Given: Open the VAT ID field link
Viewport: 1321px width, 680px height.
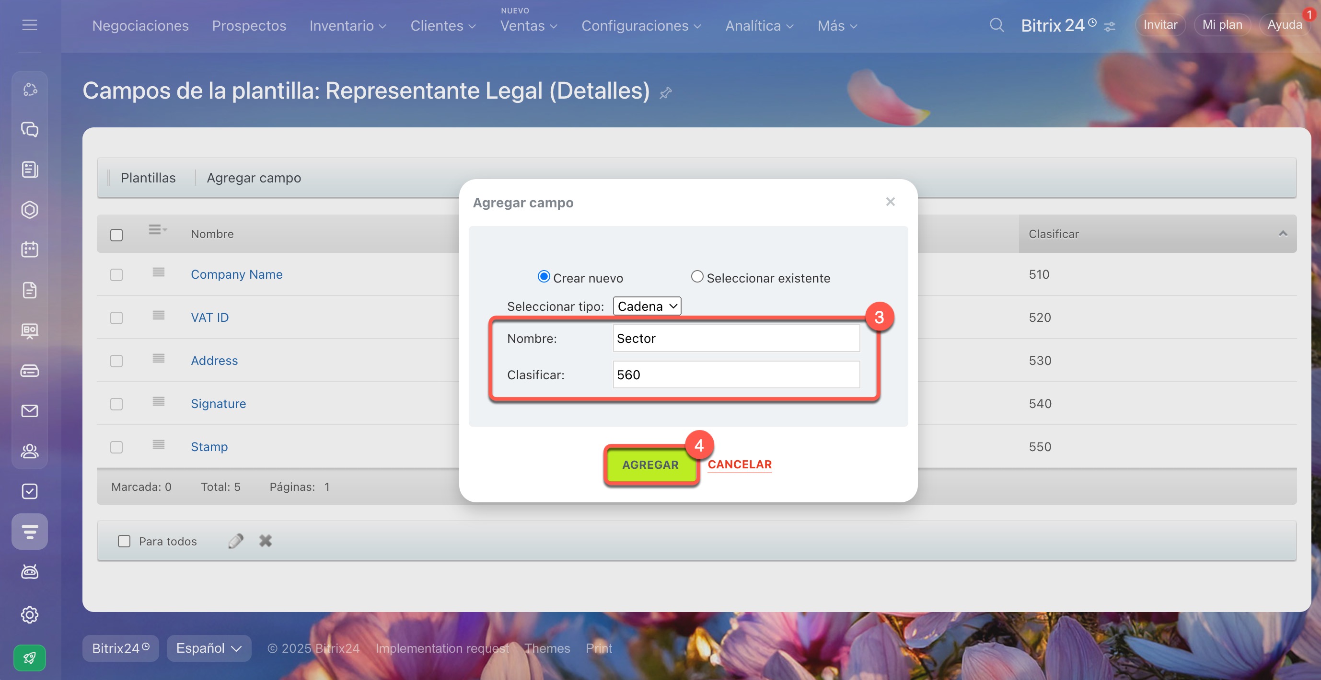Looking at the screenshot, I should click(210, 317).
